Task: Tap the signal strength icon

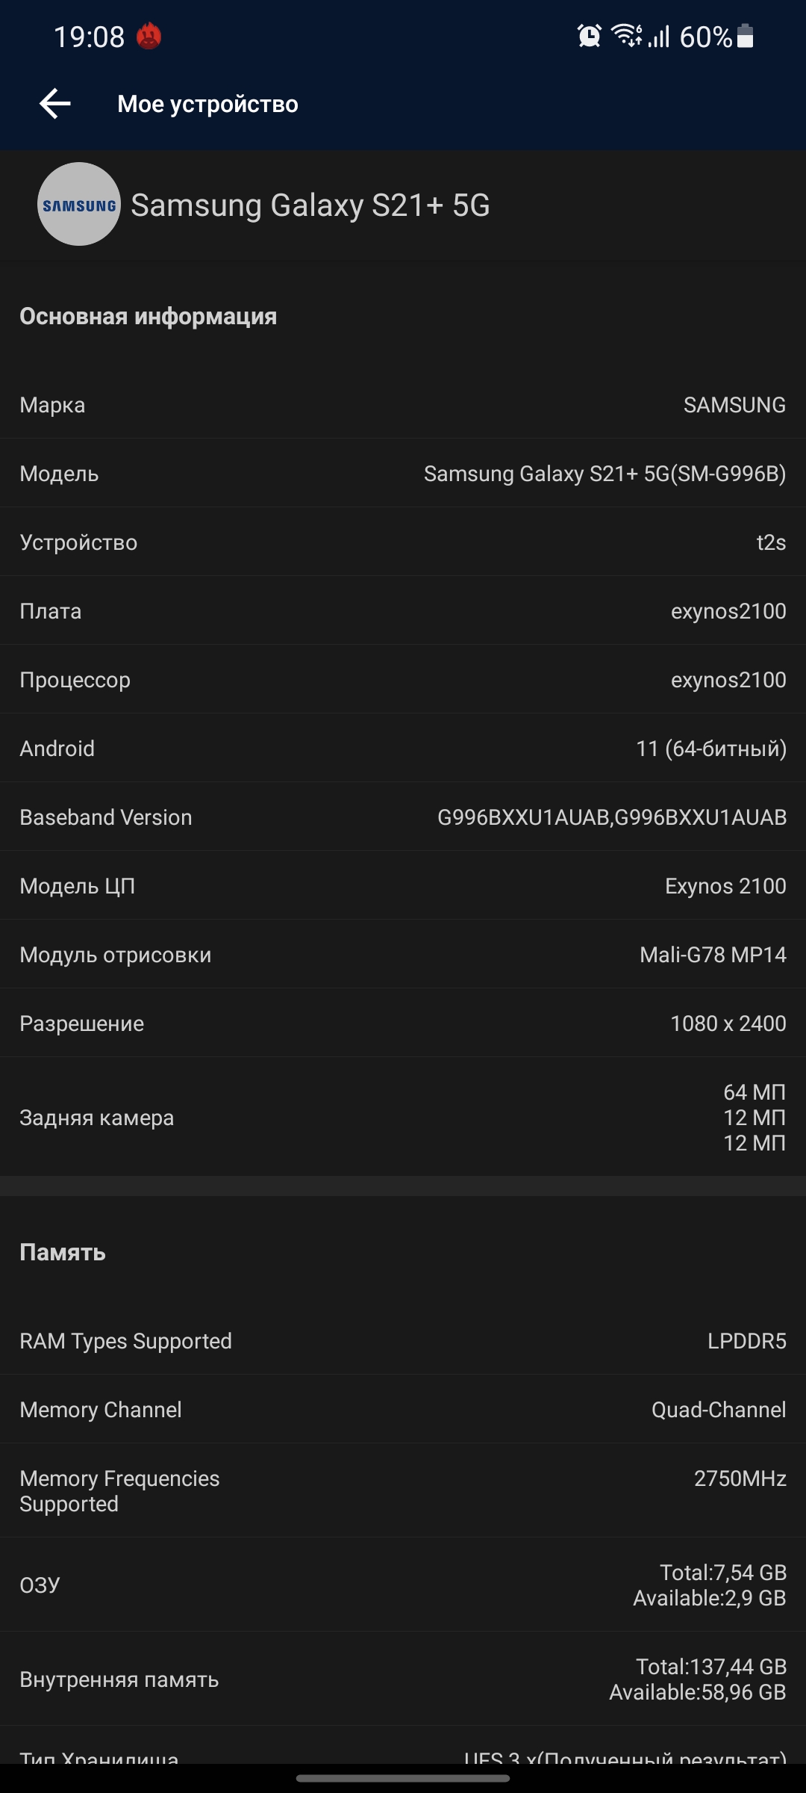Action: 658,37
